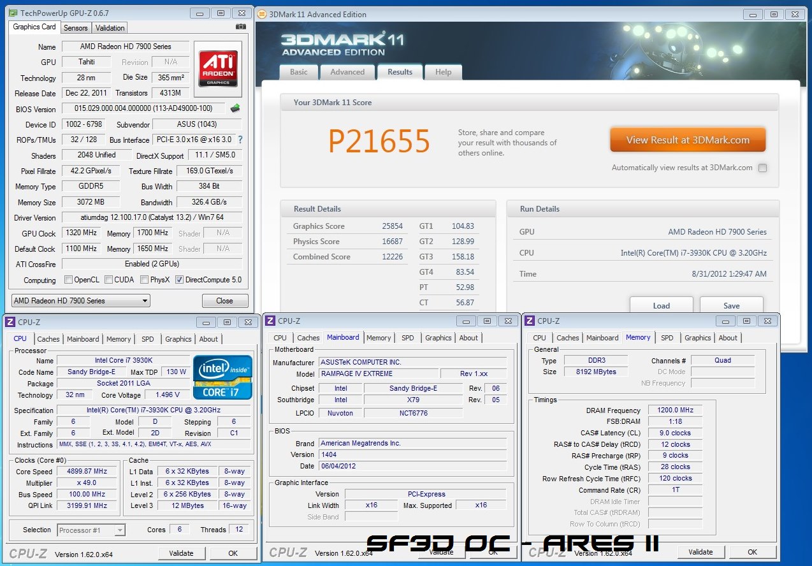Click the memory Size value 8192 MBytes
This screenshot has height=566, width=812.
pyautogui.click(x=597, y=372)
